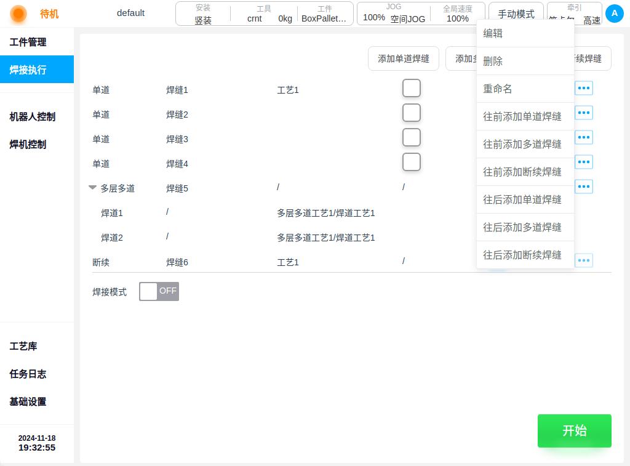Screen dimensions: 630x466
Task: Go to 工艺库 in the sidebar
Action: pyautogui.click(x=23, y=346)
